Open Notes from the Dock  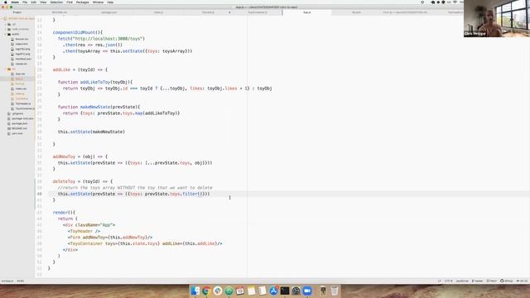coord(251,291)
